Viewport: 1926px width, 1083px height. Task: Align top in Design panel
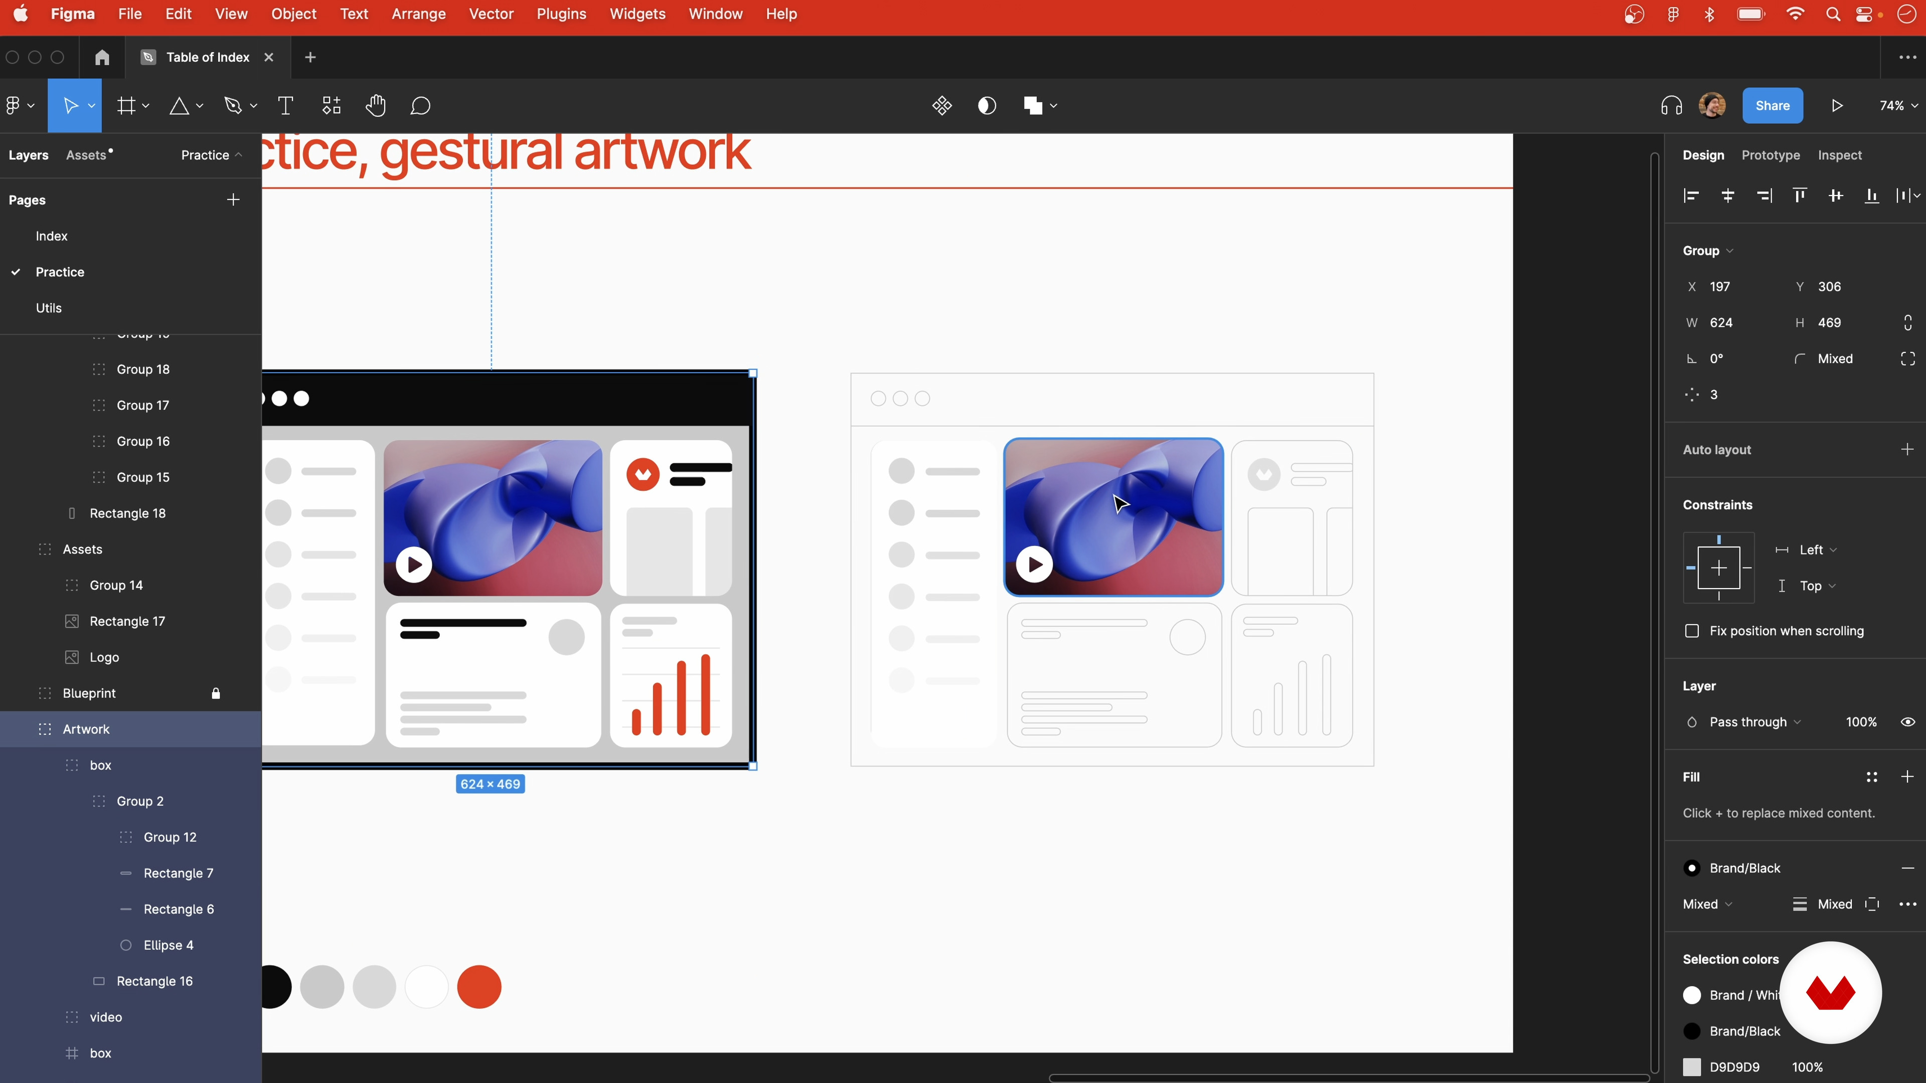coord(1800,196)
